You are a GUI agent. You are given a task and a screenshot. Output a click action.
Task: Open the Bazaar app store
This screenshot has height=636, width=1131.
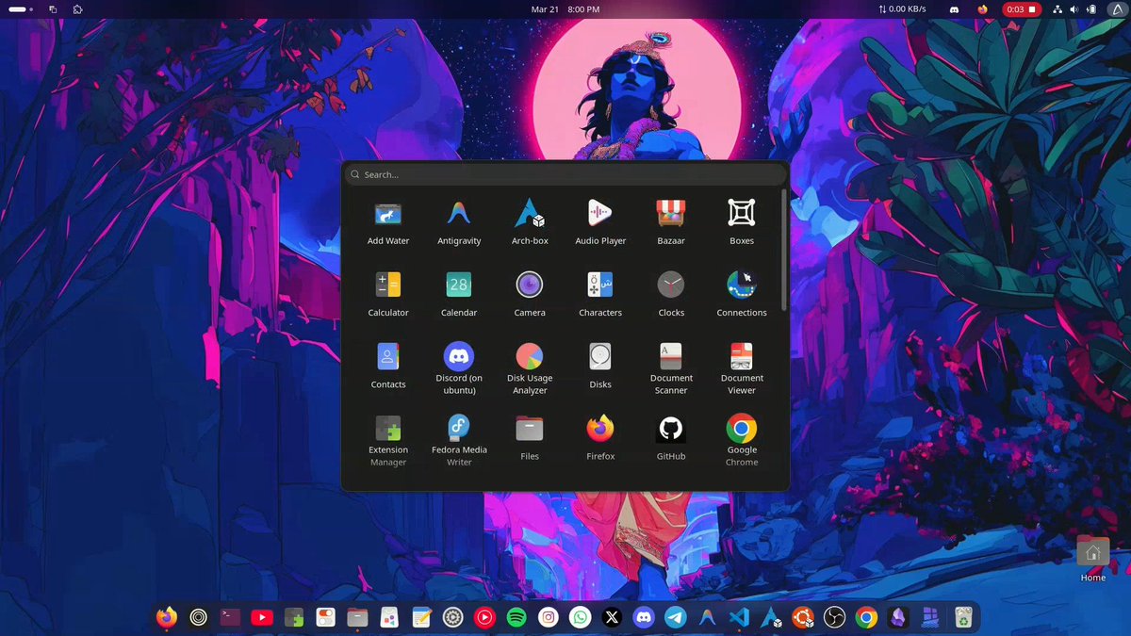671,222
